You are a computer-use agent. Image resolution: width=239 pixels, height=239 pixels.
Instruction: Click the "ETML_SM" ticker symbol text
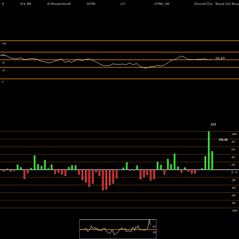tap(162, 4)
